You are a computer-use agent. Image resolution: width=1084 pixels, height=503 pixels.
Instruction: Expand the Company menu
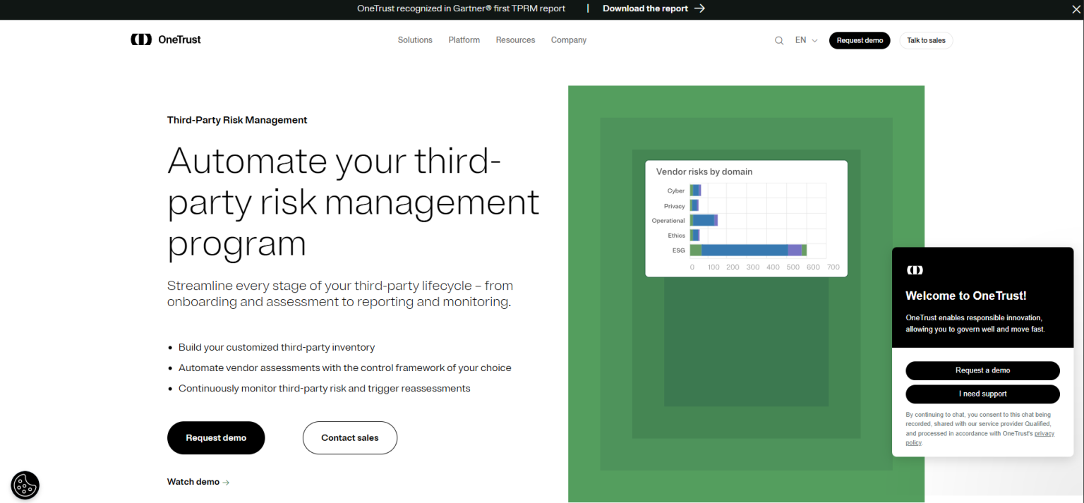point(568,40)
